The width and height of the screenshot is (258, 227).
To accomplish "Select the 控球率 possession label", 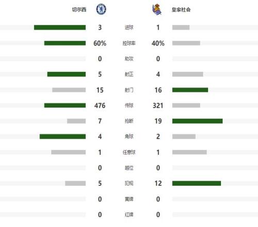I will (129, 43).
